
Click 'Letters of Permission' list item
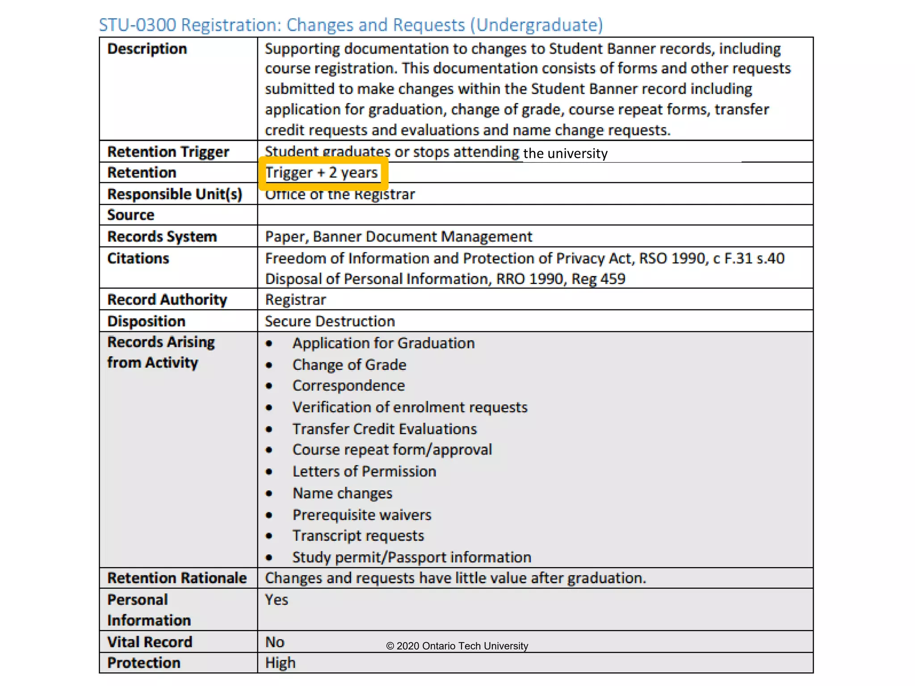[364, 472]
